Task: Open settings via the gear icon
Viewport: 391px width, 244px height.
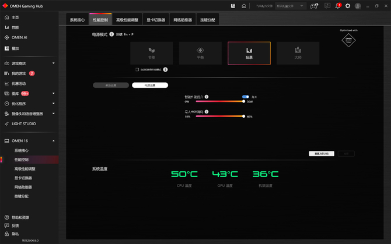Action: (x=348, y=6)
